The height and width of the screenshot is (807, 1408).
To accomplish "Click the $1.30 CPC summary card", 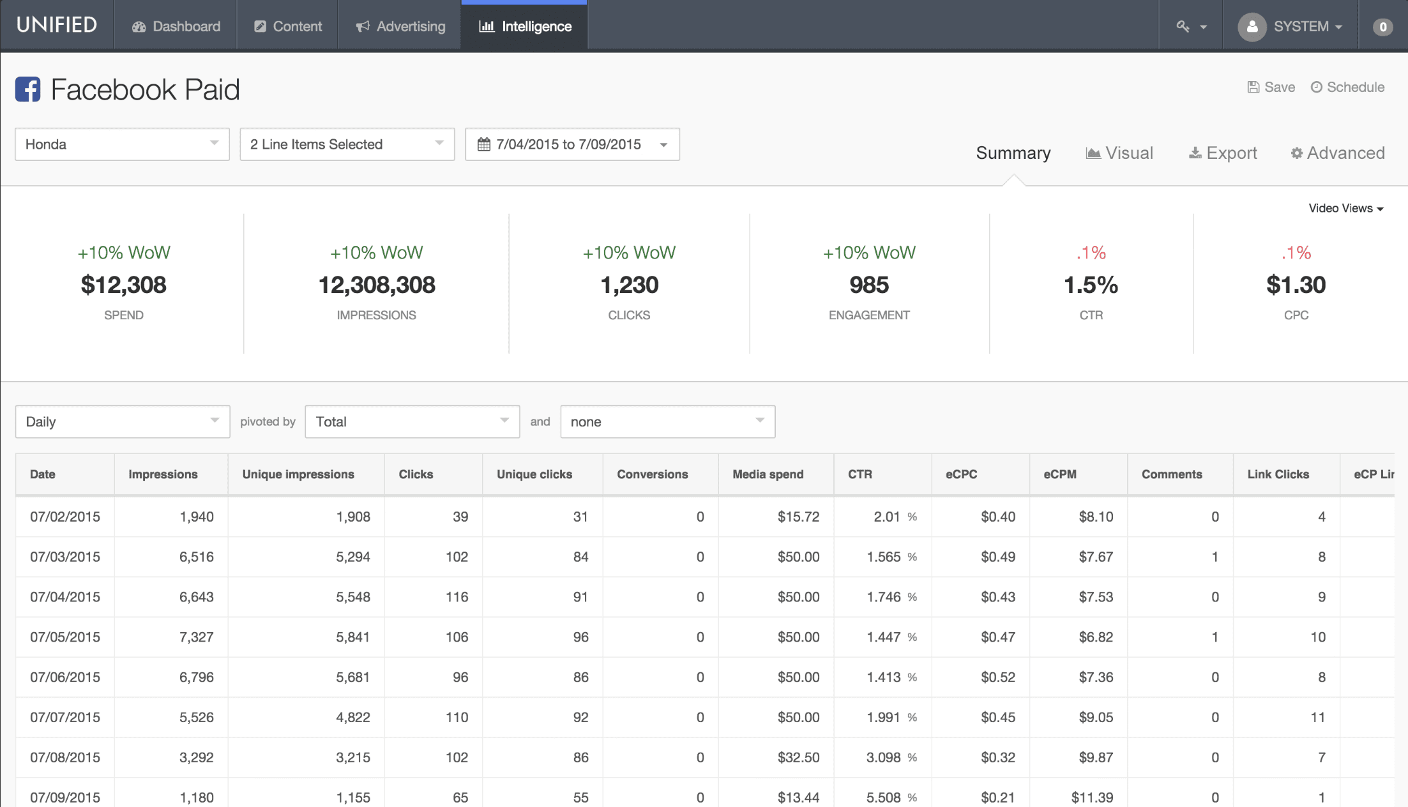I will click(x=1296, y=284).
